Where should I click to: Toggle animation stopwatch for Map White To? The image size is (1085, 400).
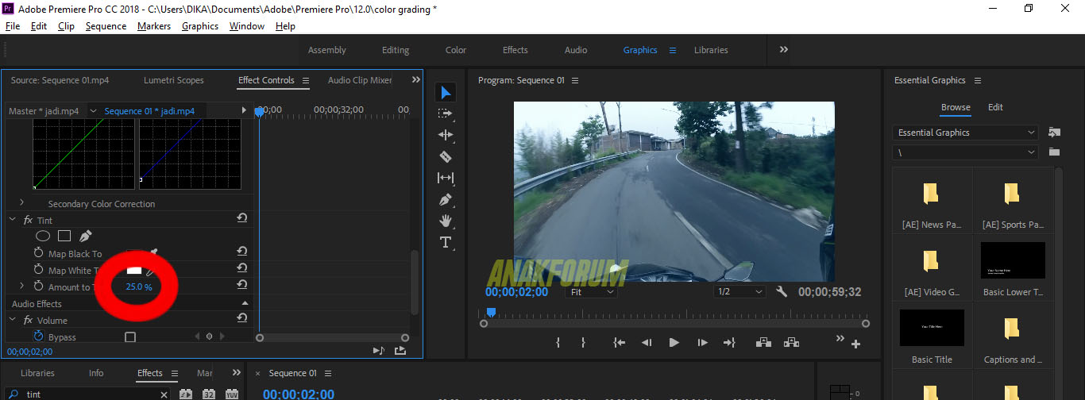pyautogui.click(x=38, y=271)
